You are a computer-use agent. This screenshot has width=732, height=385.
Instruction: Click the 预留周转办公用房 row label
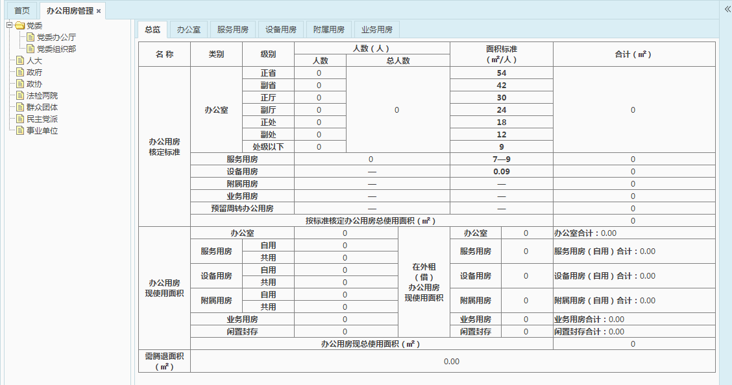pos(242,208)
